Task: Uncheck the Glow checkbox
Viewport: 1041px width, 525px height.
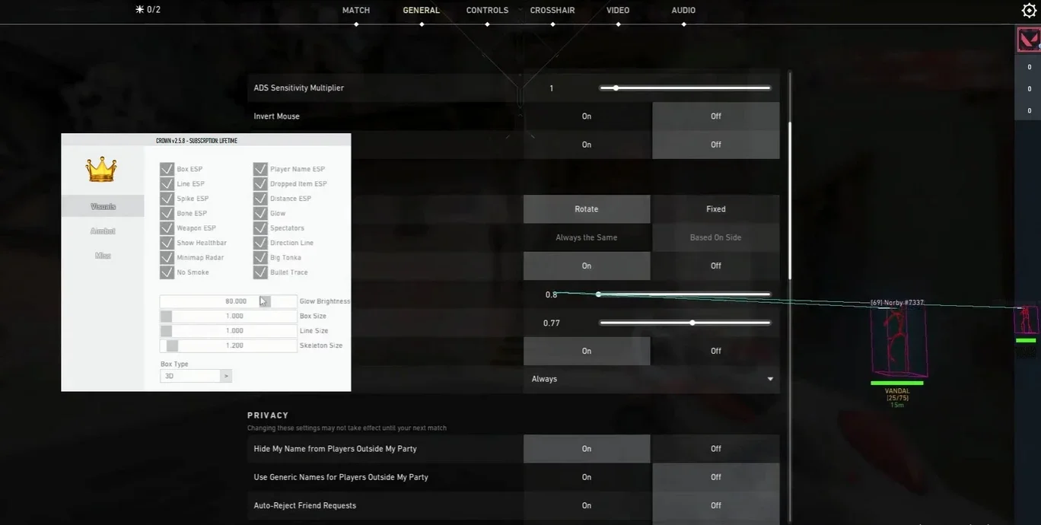Action: coord(260,213)
